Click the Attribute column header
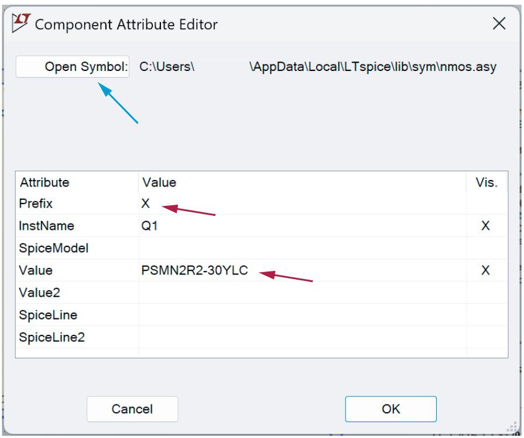The width and height of the screenshot is (524, 438). pos(44,182)
